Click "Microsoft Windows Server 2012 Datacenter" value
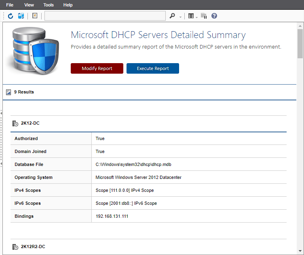 [x=138, y=177]
